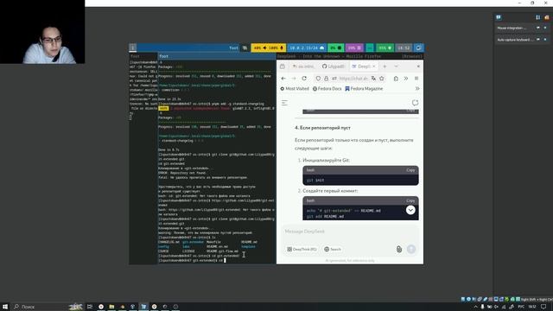Open the List all tabs dropdown
This screenshot has height=311, width=553.
coord(396,67)
